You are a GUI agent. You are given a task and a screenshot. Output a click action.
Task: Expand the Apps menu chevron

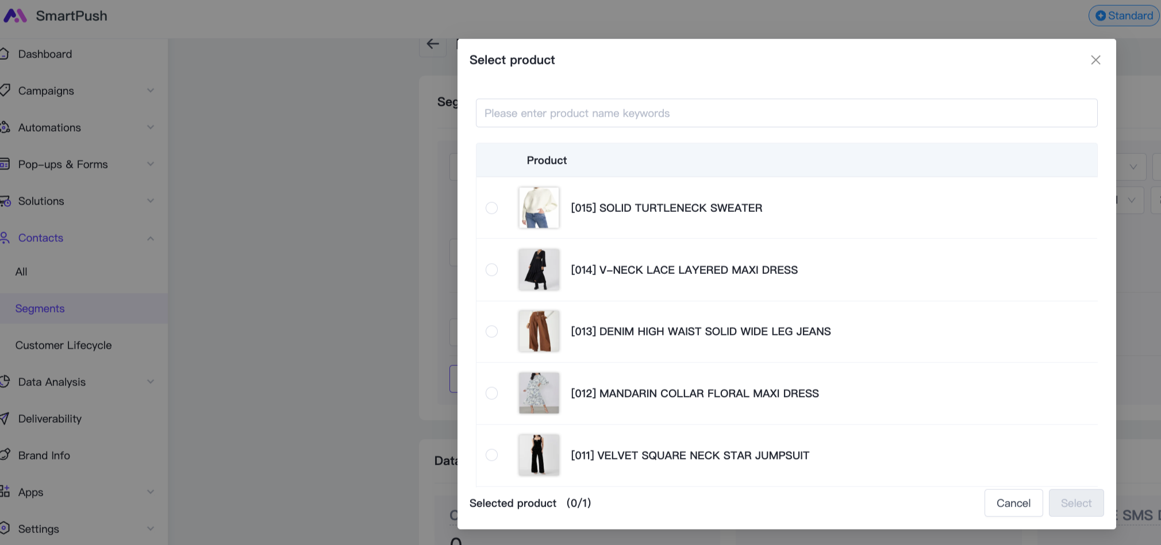(x=151, y=492)
